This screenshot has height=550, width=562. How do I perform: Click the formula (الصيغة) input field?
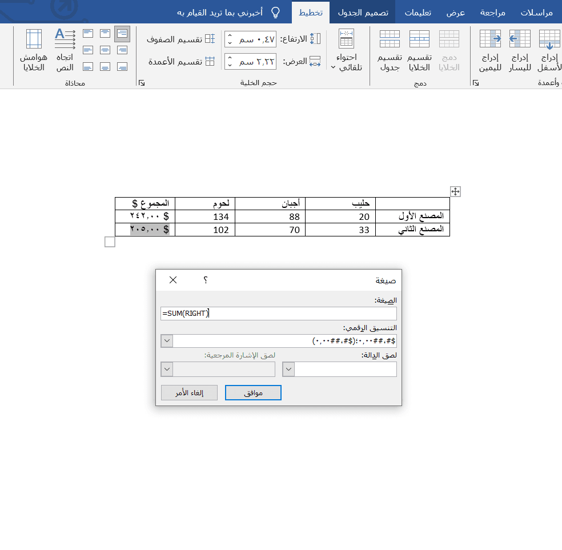(279, 313)
